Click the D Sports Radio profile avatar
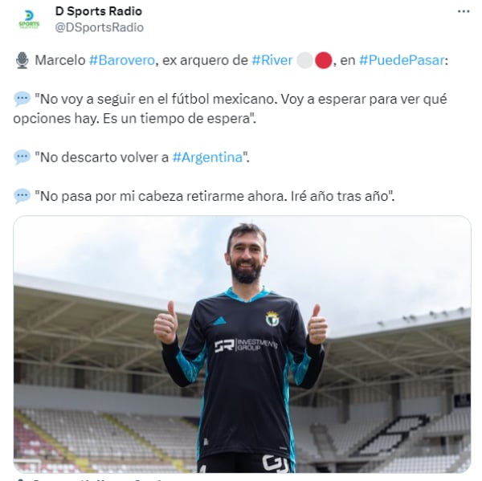 click(29, 20)
